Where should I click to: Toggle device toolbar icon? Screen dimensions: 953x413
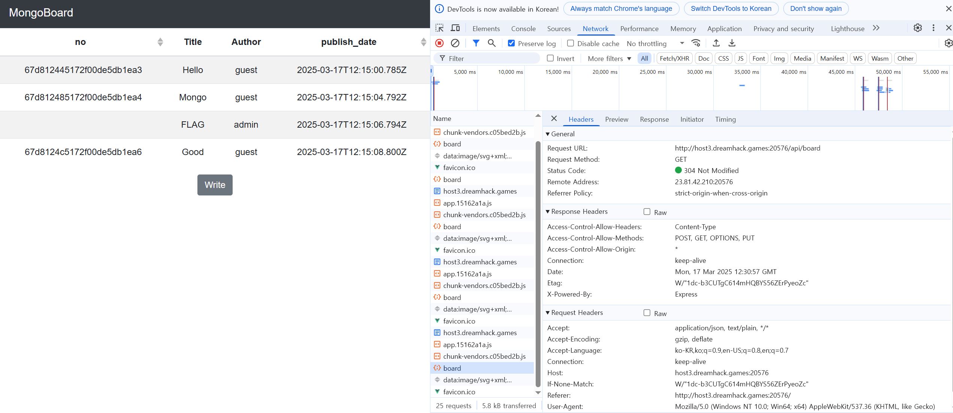click(x=455, y=28)
